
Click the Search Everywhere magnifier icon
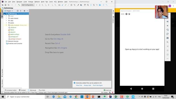point(88,5)
